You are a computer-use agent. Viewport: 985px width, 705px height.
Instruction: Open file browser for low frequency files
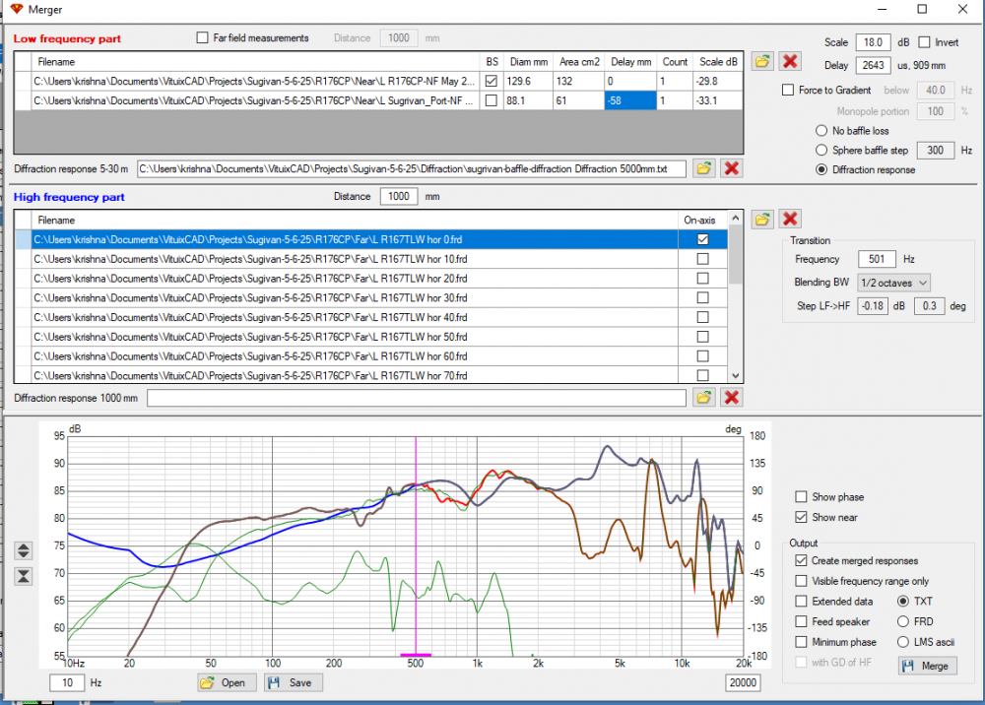[x=762, y=62]
